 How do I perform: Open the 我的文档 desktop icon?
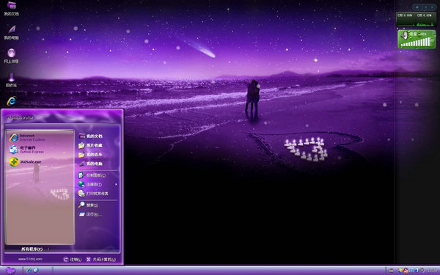coord(11,8)
